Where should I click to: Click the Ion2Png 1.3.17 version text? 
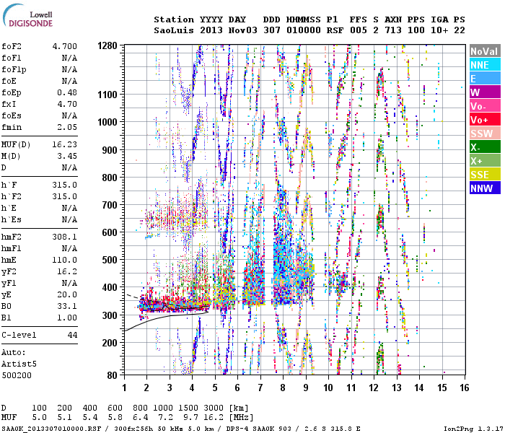473,429
